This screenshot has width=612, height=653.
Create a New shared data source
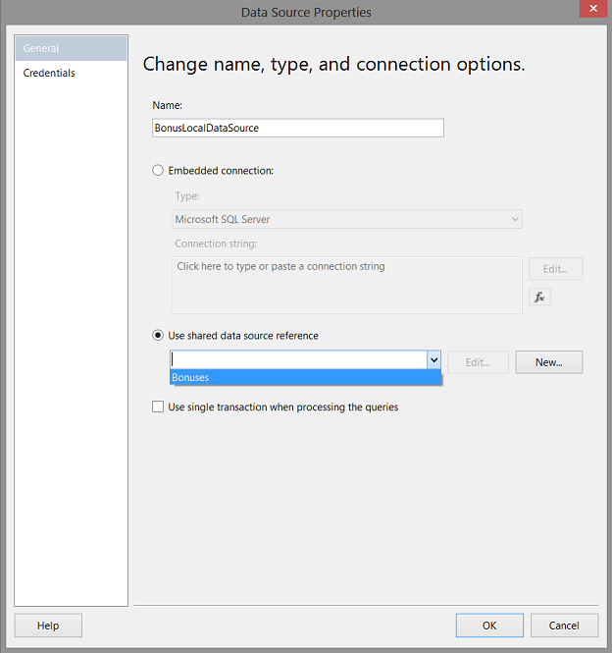coord(548,362)
